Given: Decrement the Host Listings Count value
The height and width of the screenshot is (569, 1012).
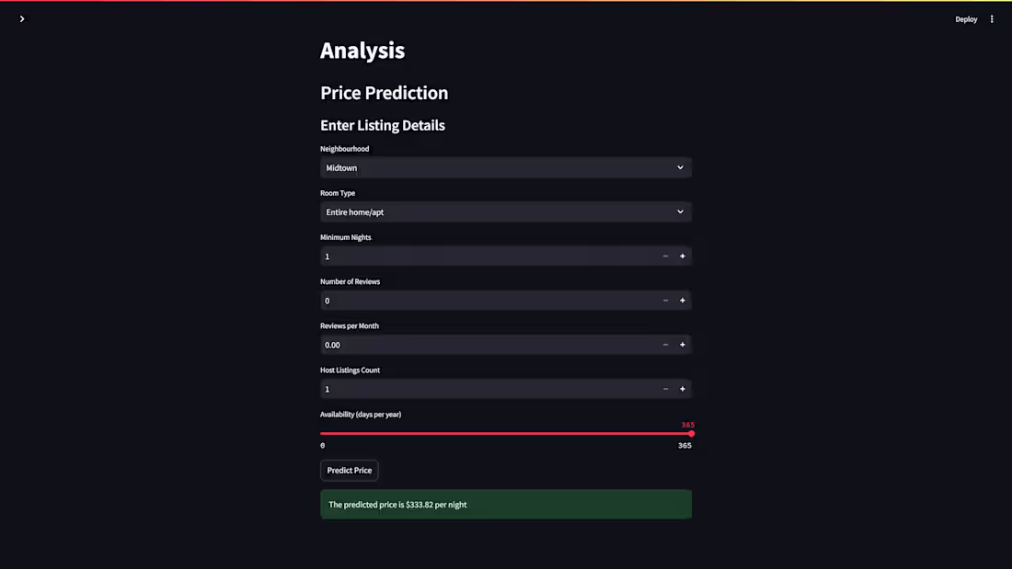Looking at the screenshot, I should pos(665,388).
